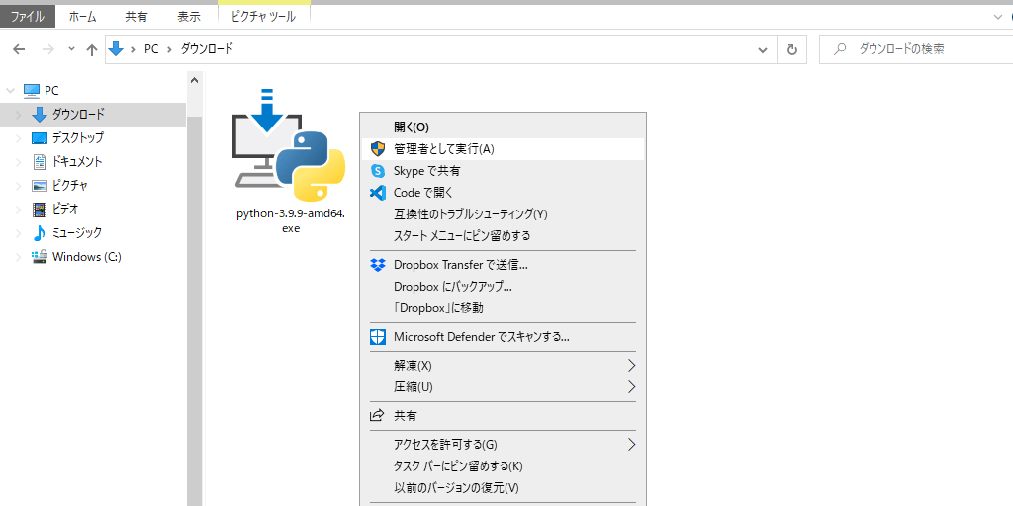Click the admin shield icon for 管理者として実行
Screen dimensions: 1013x506
click(x=377, y=149)
